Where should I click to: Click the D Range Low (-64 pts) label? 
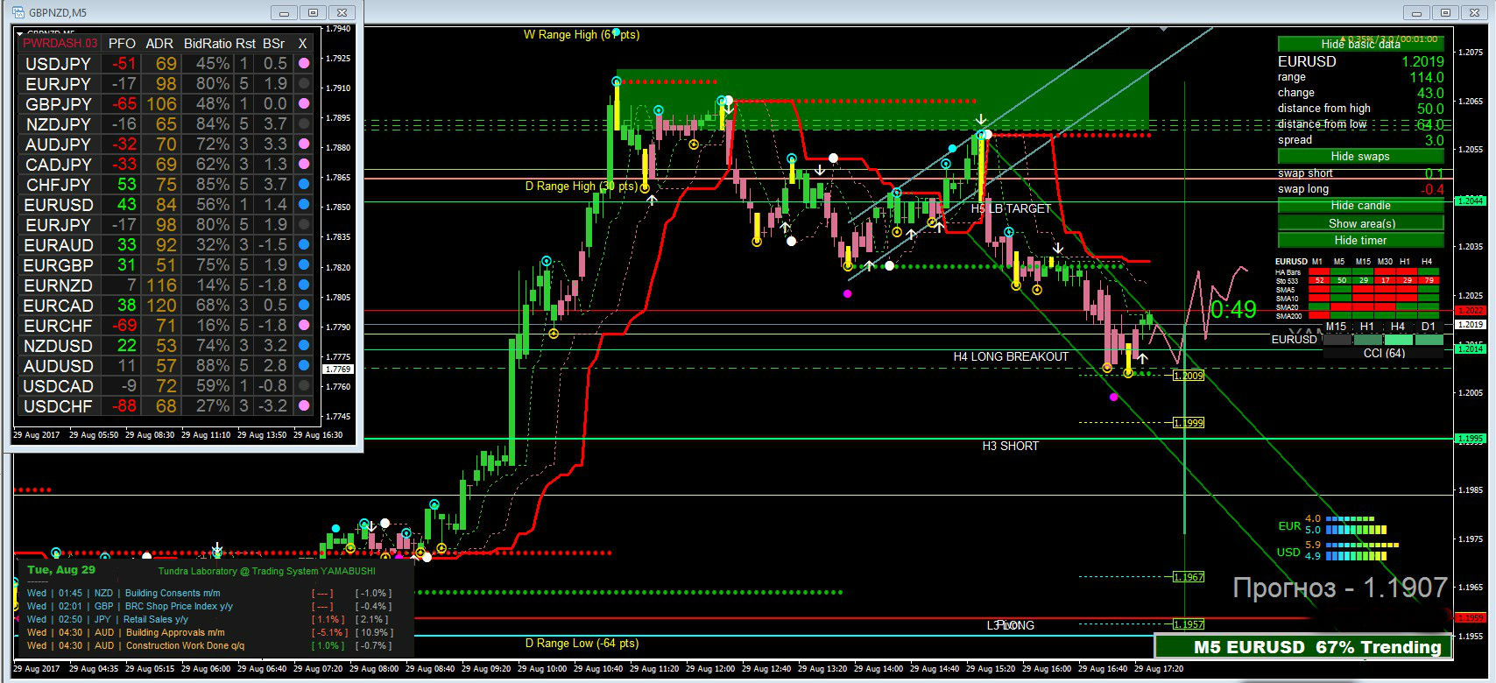pyautogui.click(x=582, y=644)
